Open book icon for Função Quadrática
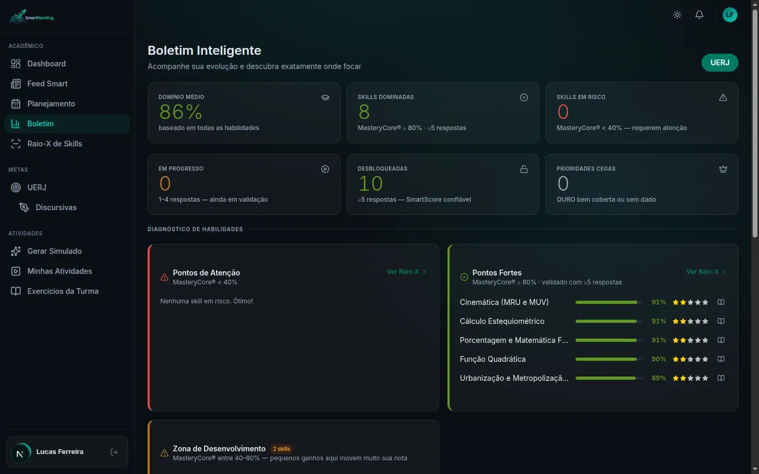The width and height of the screenshot is (759, 474). (721, 359)
